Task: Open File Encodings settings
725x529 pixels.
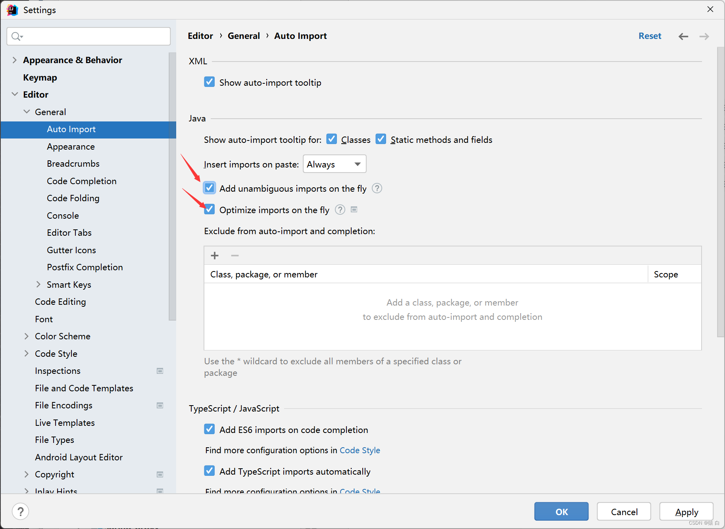Action: tap(63, 405)
